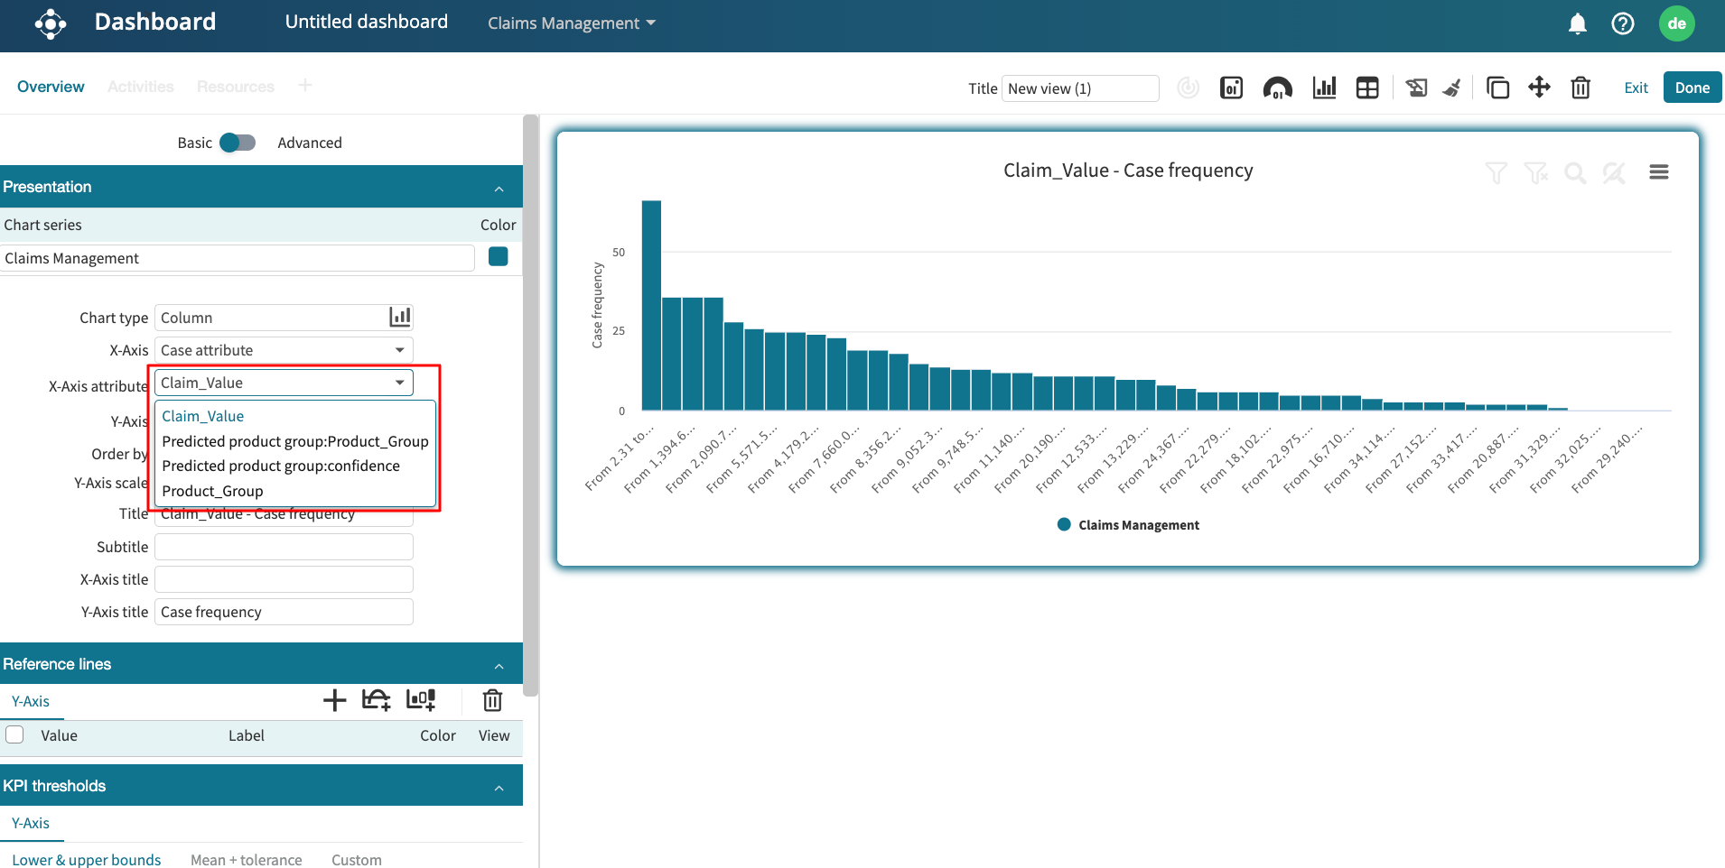Click the move view arrows icon
Image resolution: width=1725 pixels, height=868 pixels.
(1539, 88)
